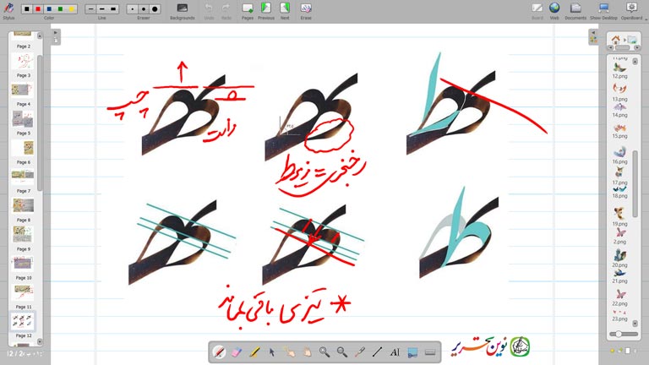Go to the Next page

click(286, 10)
